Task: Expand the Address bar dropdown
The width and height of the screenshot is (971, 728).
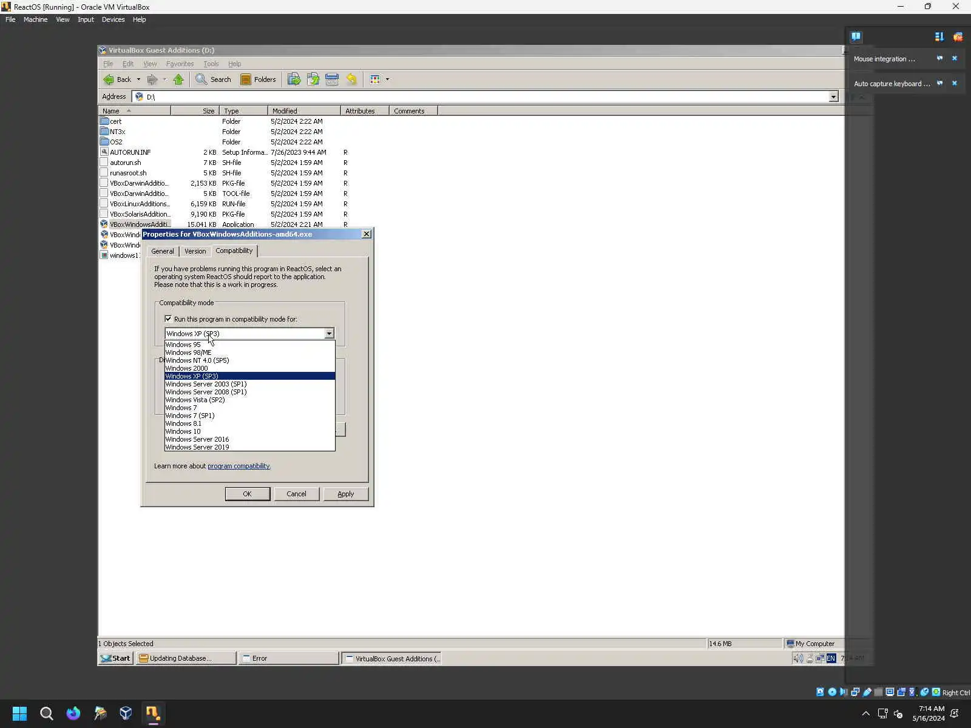Action: (x=833, y=96)
